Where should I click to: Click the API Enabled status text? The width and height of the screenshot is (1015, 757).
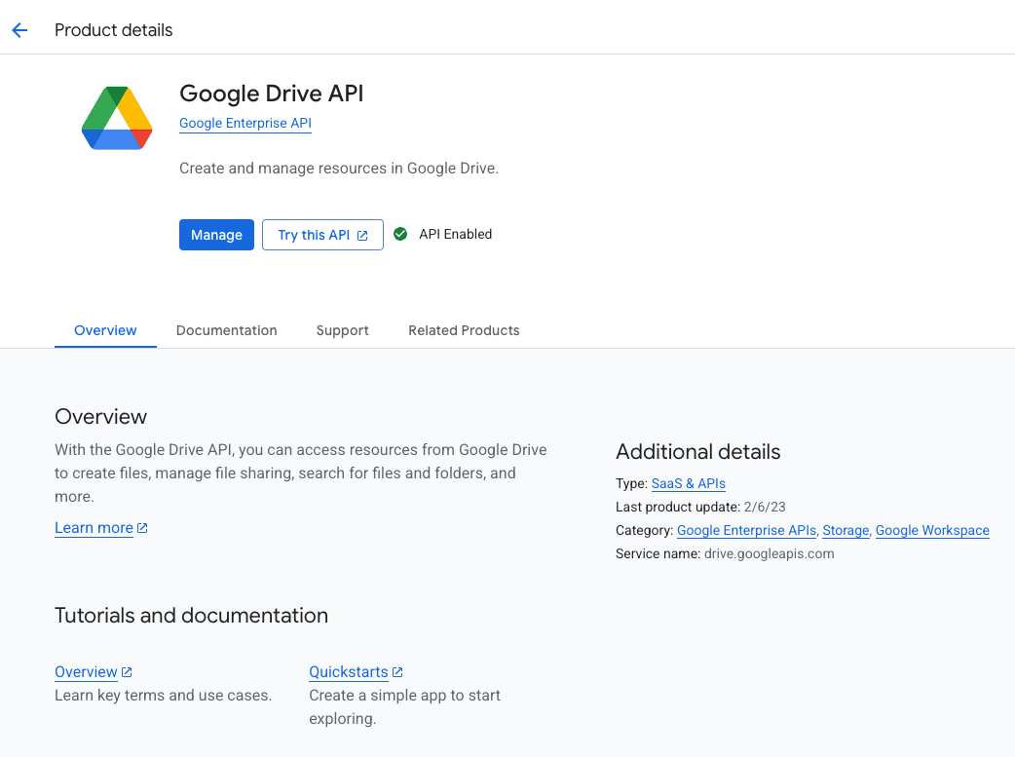(x=456, y=234)
